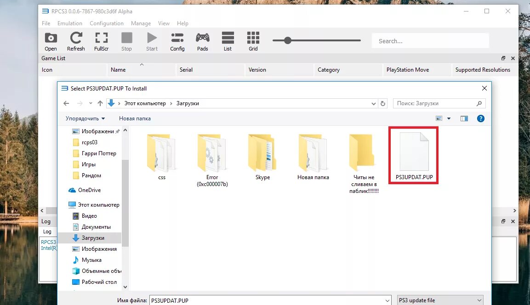Select the Error (0xc000007b) folder
This screenshot has width=530, height=305.
coord(212,160)
